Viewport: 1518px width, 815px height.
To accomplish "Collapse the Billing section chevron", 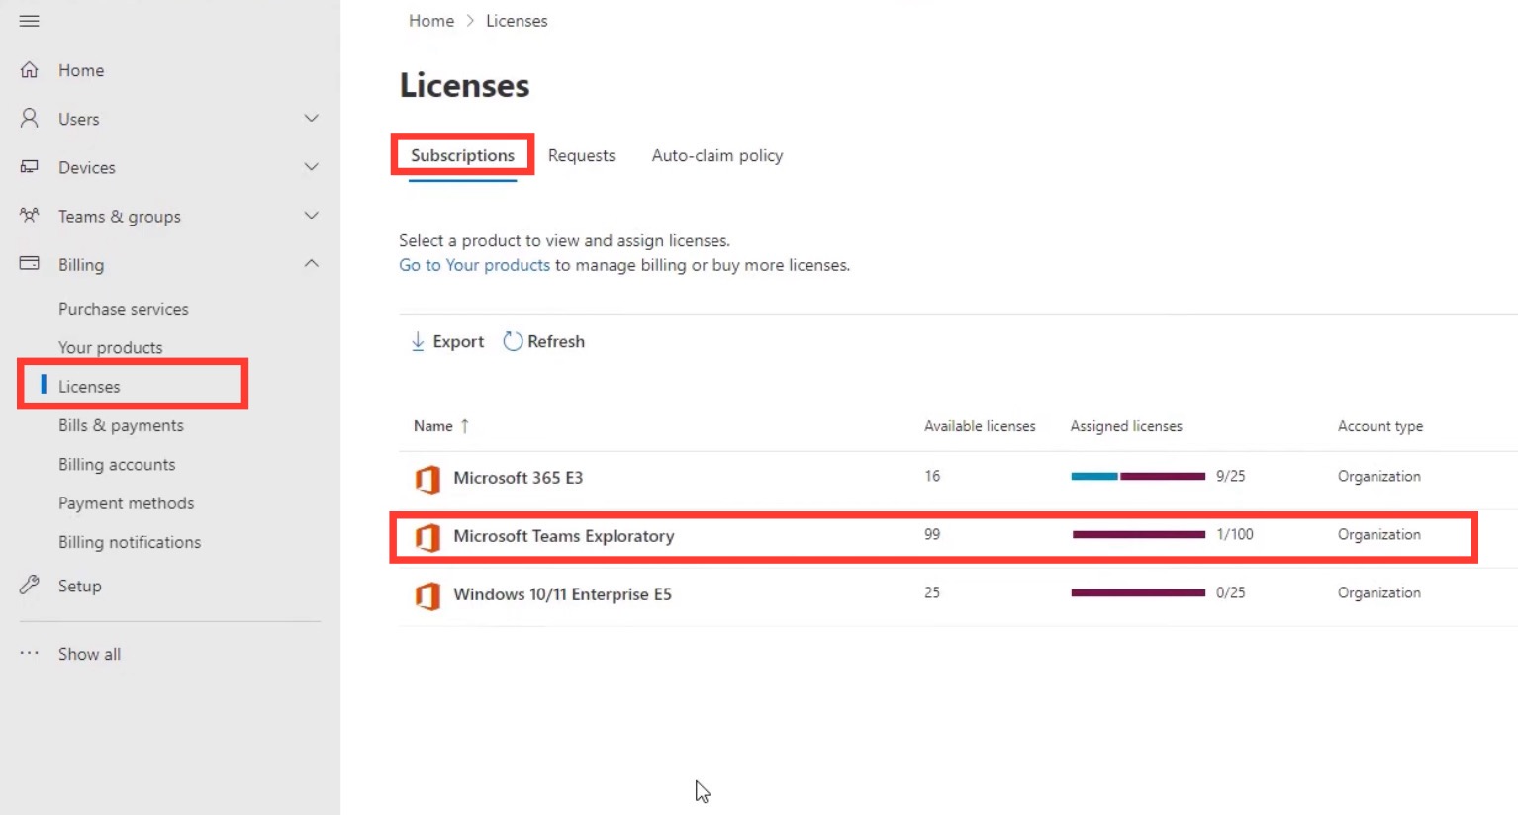I will (312, 263).
